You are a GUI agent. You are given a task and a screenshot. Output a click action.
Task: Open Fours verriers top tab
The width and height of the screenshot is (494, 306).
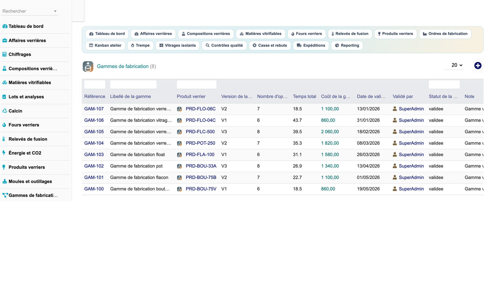point(307,34)
